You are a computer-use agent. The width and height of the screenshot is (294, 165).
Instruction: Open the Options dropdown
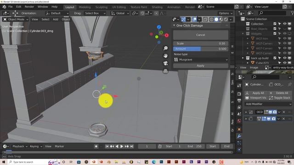coord(226,13)
